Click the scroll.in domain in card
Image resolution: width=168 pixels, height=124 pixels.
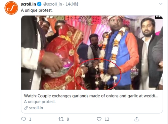coord(36,108)
